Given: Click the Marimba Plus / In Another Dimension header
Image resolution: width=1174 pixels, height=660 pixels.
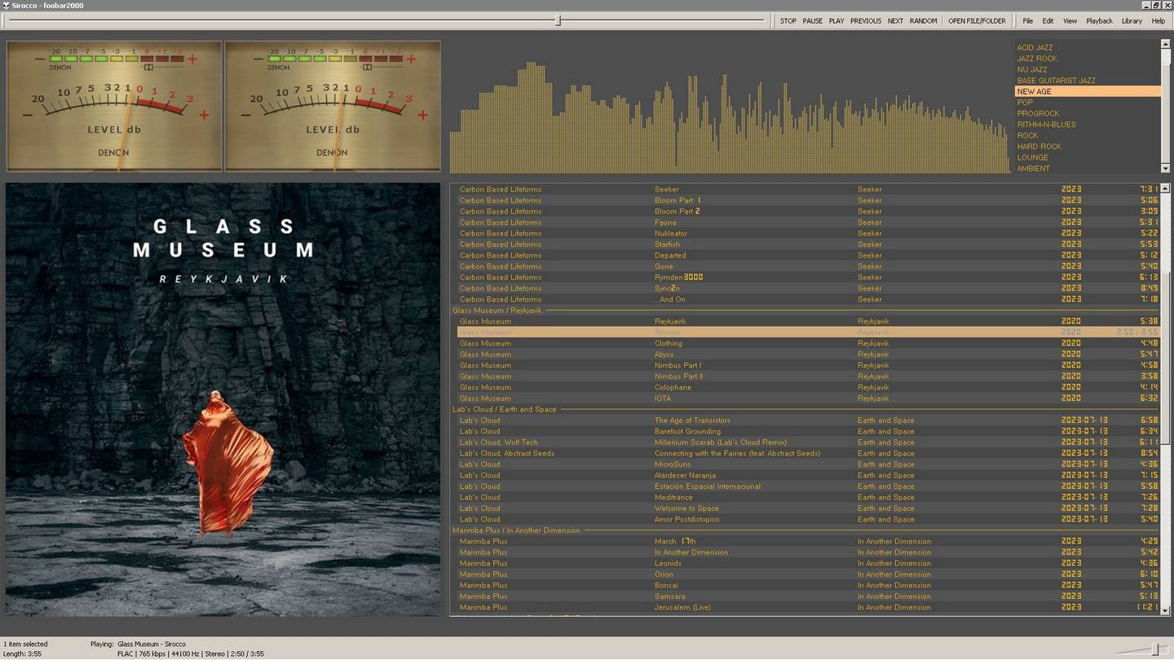Looking at the screenshot, I should [x=516, y=530].
